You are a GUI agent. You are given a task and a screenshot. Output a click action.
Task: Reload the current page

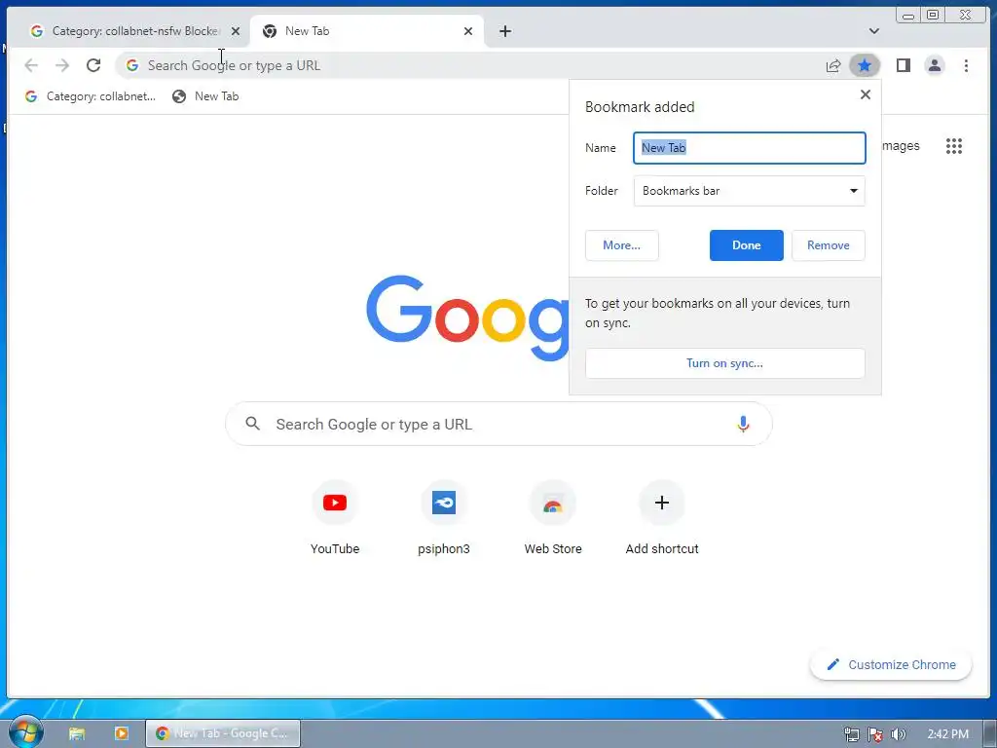click(x=93, y=65)
